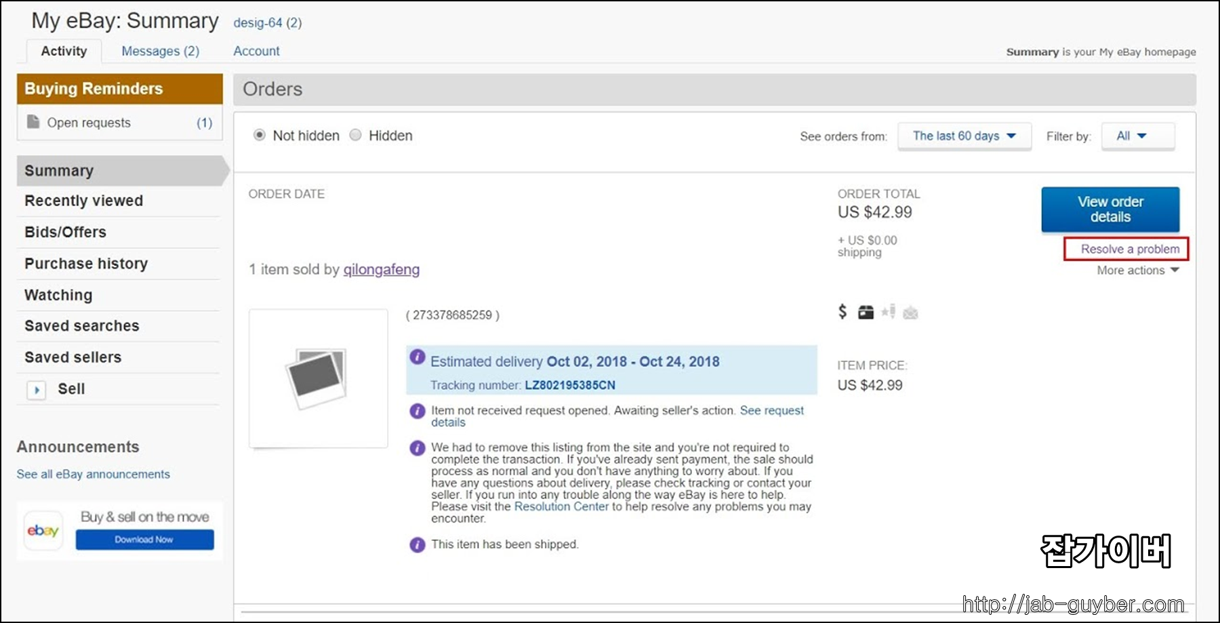Image resolution: width=1220 pixels, height=623 pixels.
Task: Click tracking number LZ802195385CN
Action: click(570, 385)
